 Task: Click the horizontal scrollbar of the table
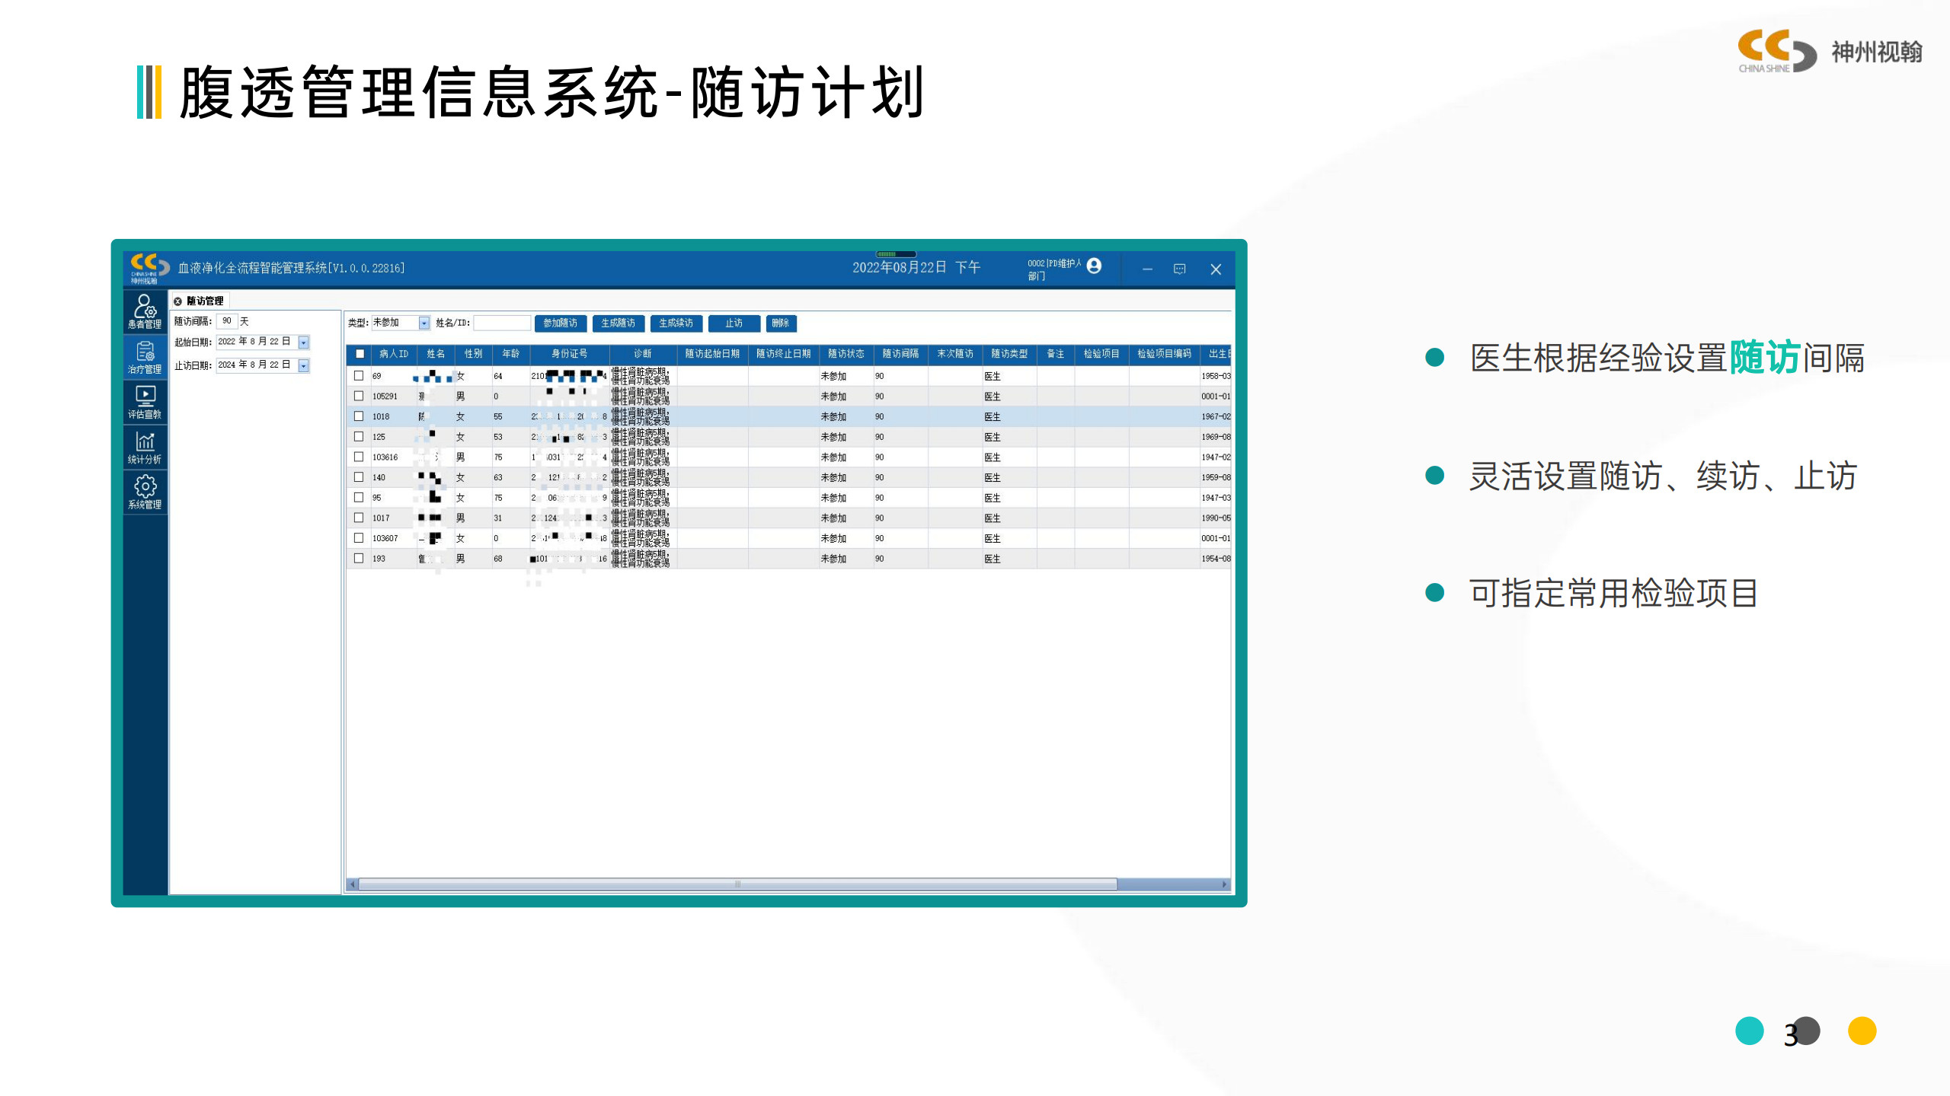point(737,884)
